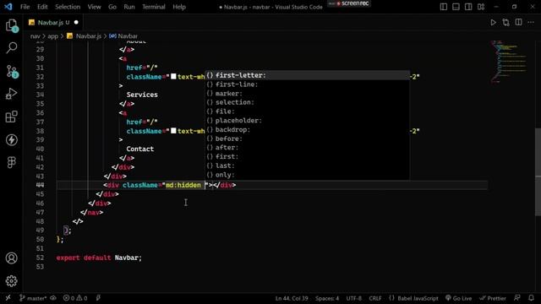Image resolution: width=541 pixels, height=304 pixels.
Task: Open the File menu
Action: [25, 7]
